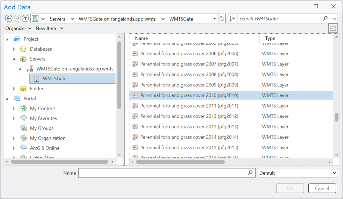This screenshot has height=199, width=343.
Task: Click the Cancel button
Action: (322, 188)
